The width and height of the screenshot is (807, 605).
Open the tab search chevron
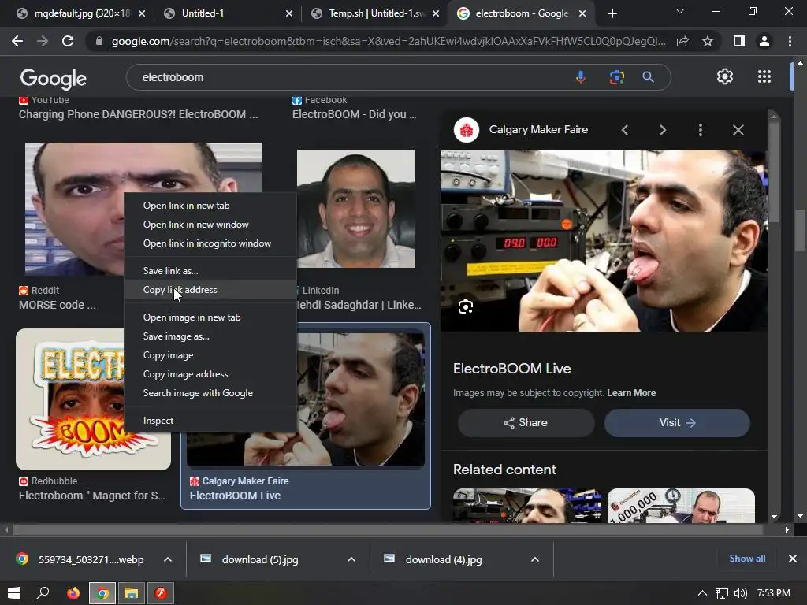tap(680, 11)
